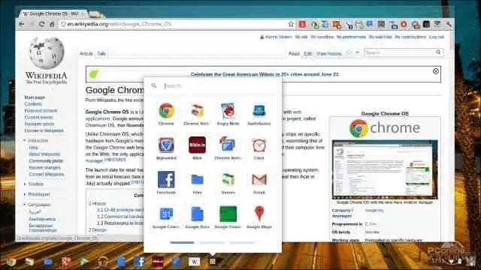Click the Wikipedia search box
The image size is (481, 270).
(x=399, y=52)
